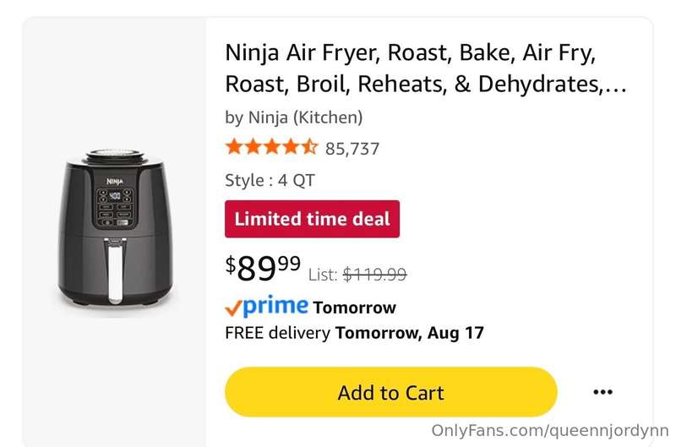
Task: Open the three-dot more options menu
Action: [x=602, y=392]
